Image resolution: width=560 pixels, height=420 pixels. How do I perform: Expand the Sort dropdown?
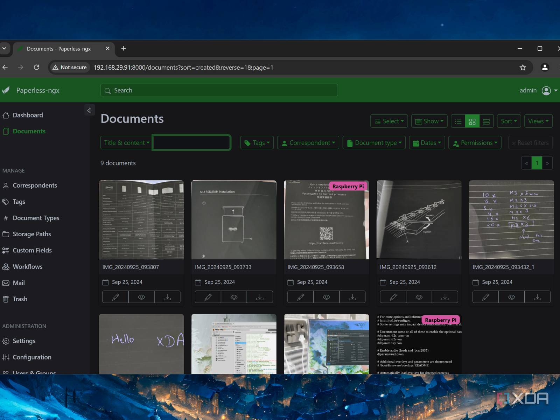point(509,121)
